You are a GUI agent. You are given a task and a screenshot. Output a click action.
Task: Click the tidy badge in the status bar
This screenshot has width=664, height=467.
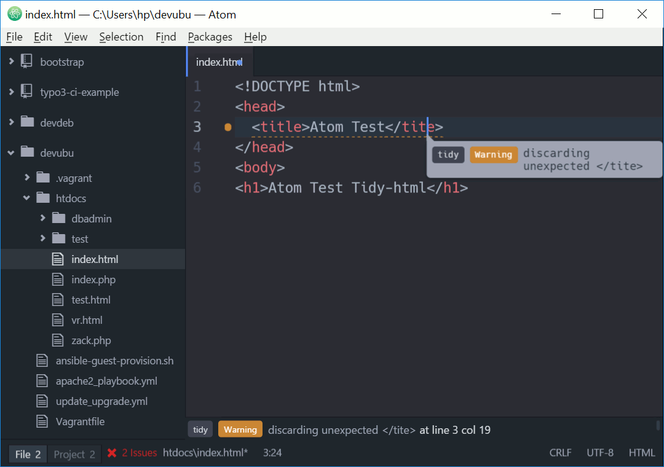pyautogui.click(x=200, y=429)
